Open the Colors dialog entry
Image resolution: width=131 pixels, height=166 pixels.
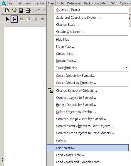click(x=88, y=141)
